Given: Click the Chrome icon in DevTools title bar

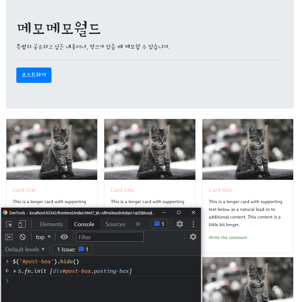Looking at the screenshot, I should 5,212.
